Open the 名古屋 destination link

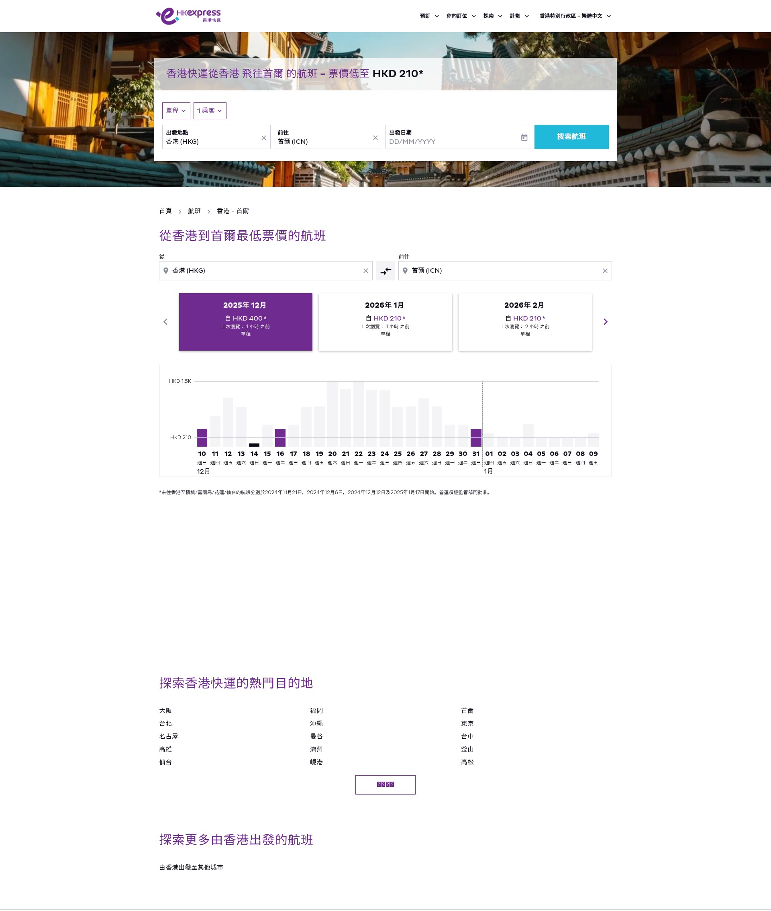pos(168,737)
